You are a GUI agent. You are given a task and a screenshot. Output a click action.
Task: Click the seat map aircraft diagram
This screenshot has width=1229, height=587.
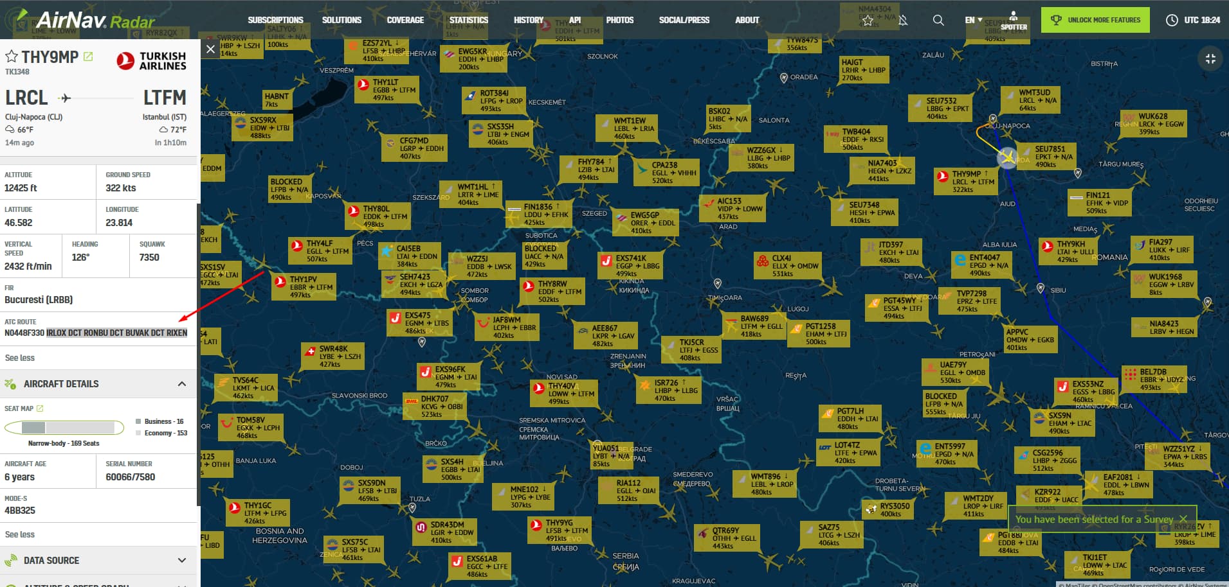pos(64,428)
